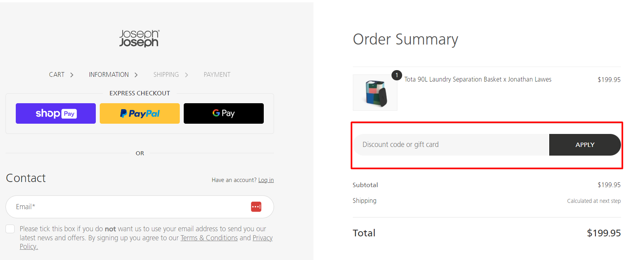Select the PAYMENT step
Screen dimensions: 632x260
pos(216,74)
